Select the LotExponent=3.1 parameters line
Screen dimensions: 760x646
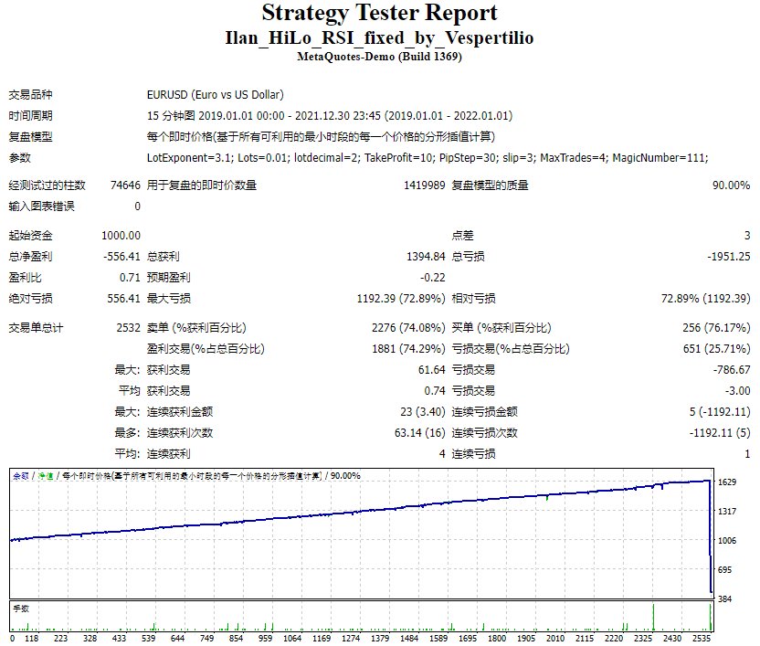tap(427, 158)
